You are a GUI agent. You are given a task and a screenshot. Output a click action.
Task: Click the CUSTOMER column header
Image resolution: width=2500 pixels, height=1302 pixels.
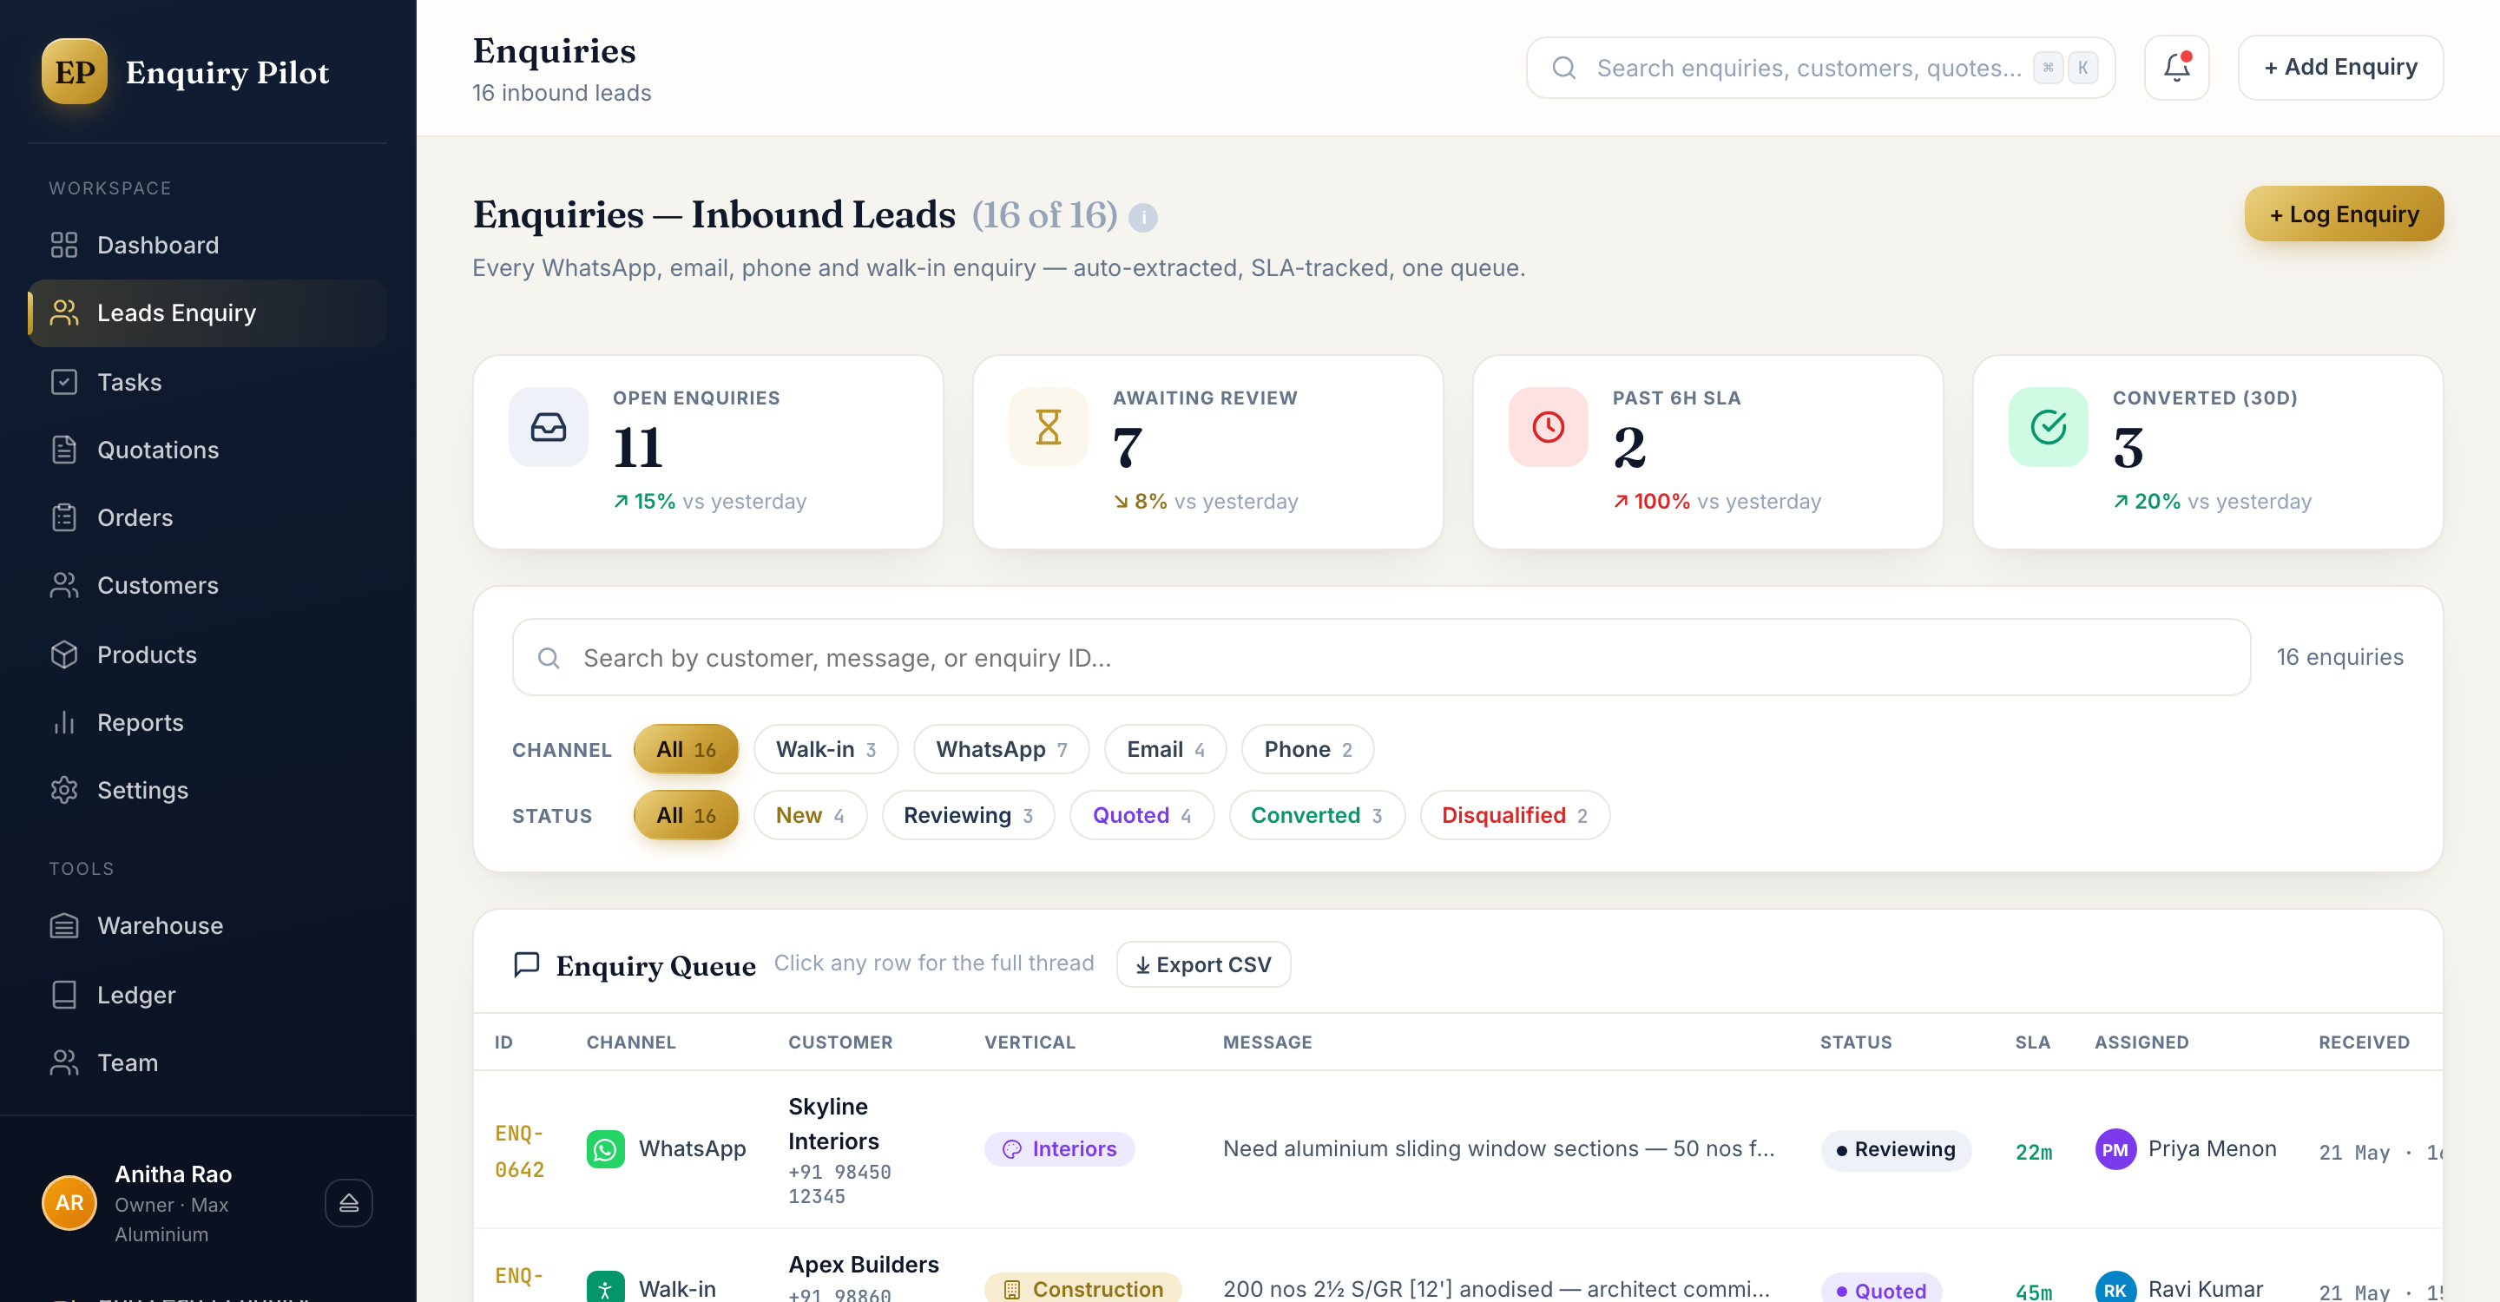tap(839, 1042)
